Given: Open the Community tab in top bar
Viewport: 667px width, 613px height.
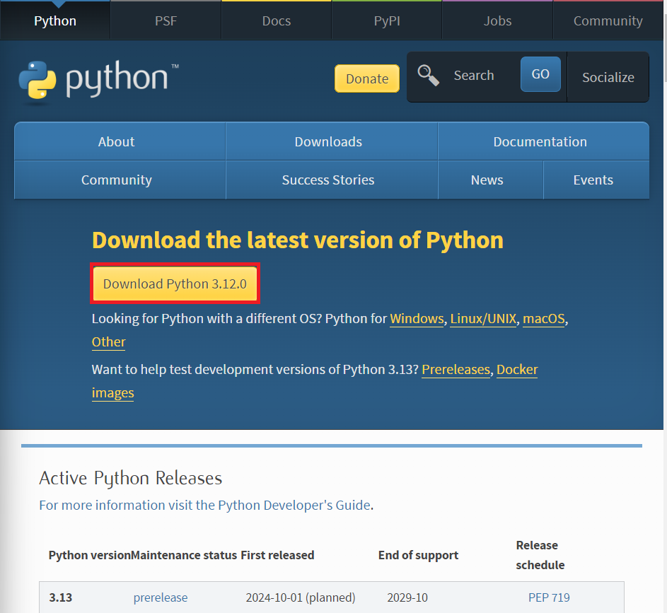Looking at the screenshot, I should 608,21.
